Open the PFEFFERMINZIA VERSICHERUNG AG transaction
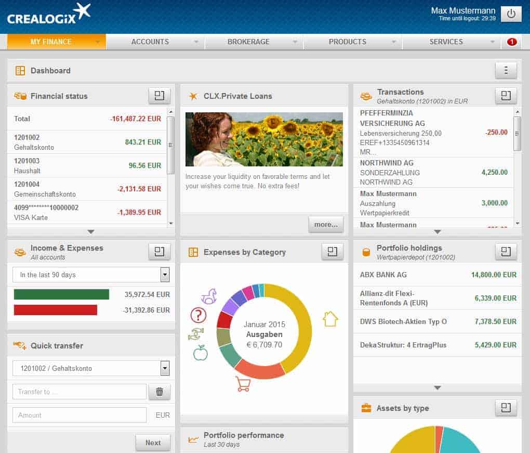The image size is (530, 453). click(x=433, y=132)
